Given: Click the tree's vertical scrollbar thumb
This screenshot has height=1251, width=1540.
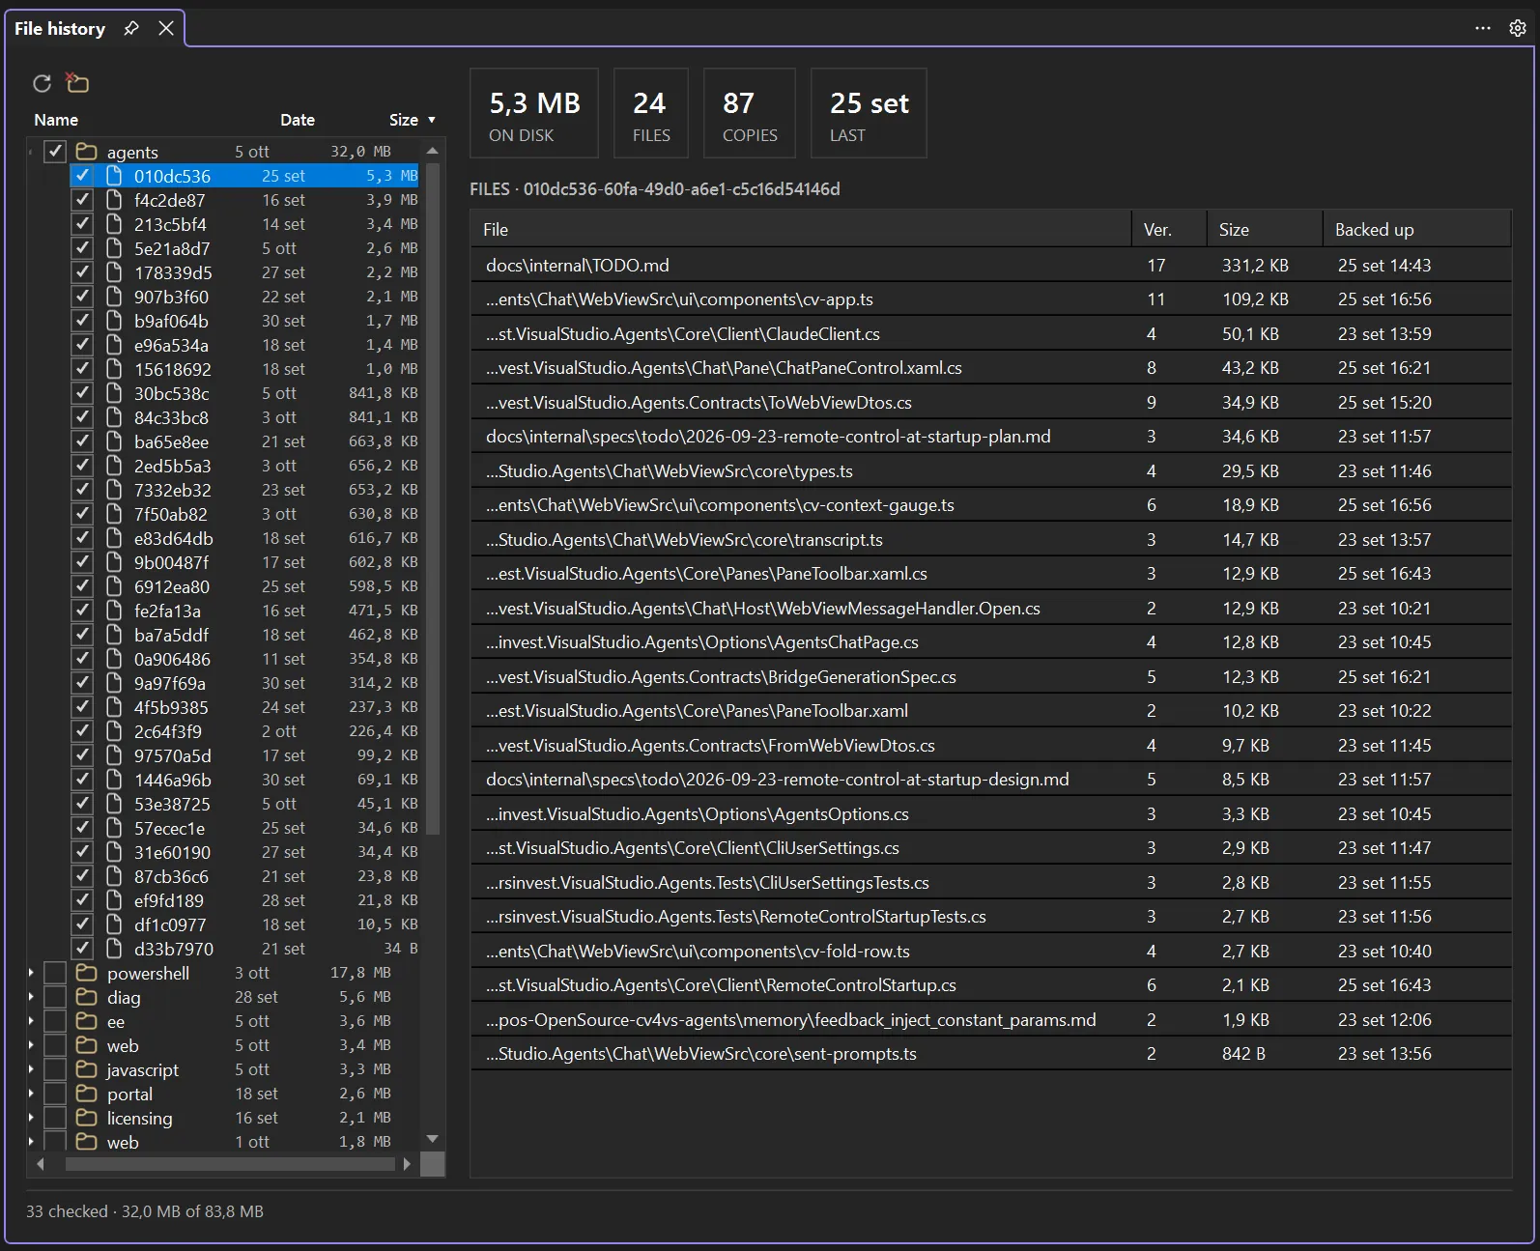Looking at the screenshot, I should (x=433, y=498).
